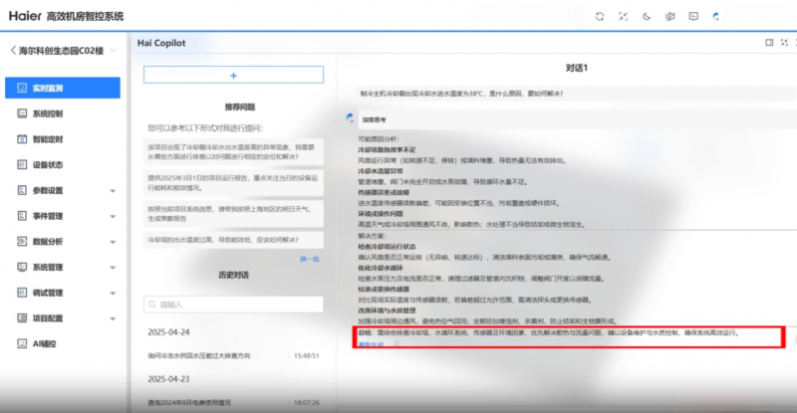Switch to dark mode via moon icon

pyautogui.click(x=648, y=16)
